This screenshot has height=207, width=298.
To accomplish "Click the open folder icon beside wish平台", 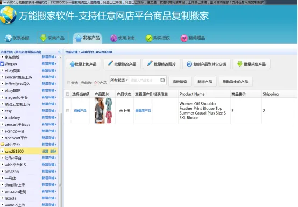I will click(2, 144).
